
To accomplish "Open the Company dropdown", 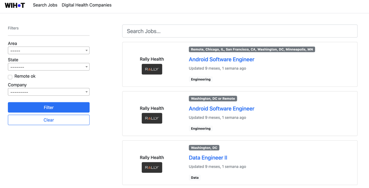I will (x=49, y=92).
